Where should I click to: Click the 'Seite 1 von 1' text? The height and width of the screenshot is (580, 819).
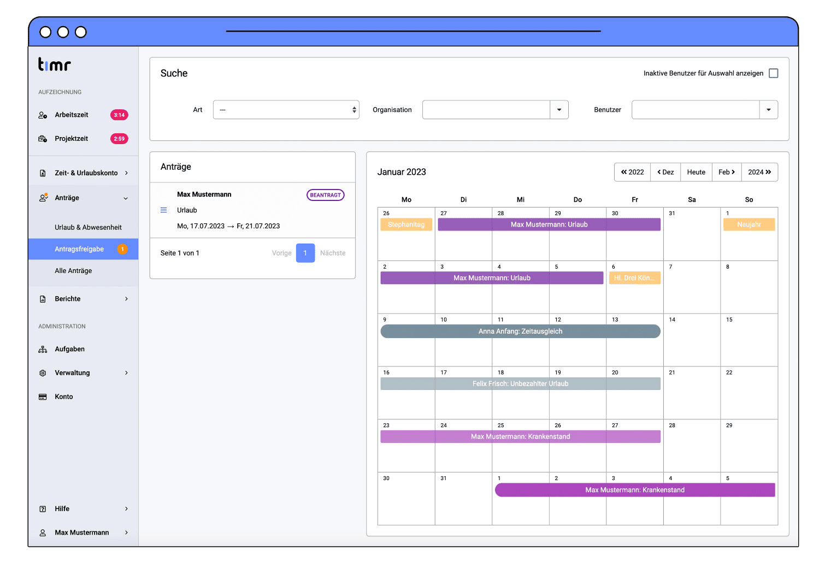tap(180, 253)
